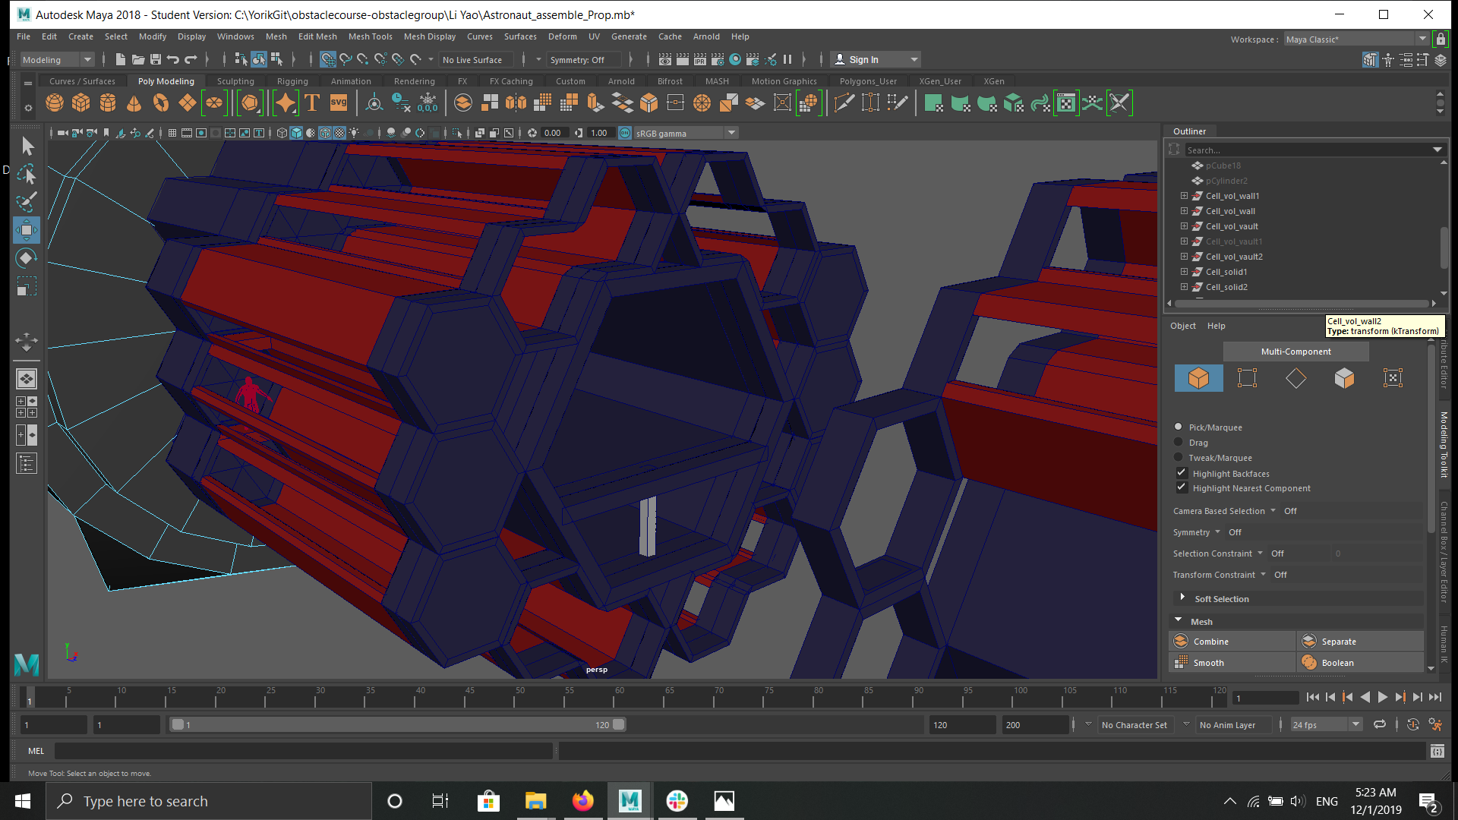Click the time range slider bar
Viewport: 1458px width, 820px height.
coord(395,725)
